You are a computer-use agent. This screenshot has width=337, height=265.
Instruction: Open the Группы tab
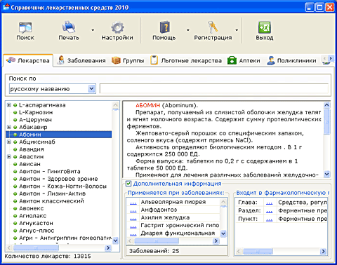click(128, 61)
